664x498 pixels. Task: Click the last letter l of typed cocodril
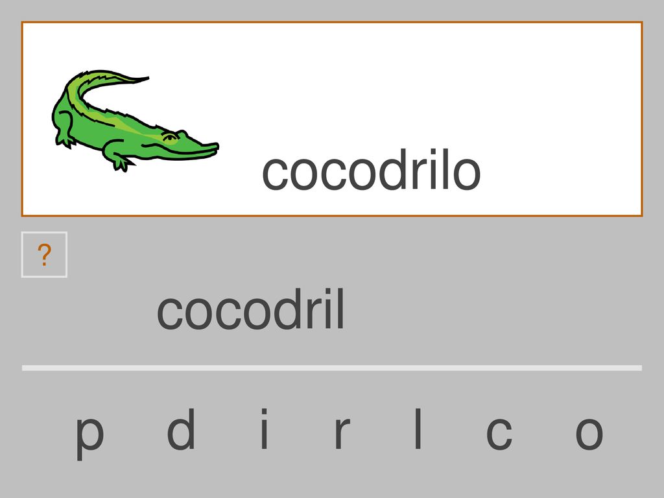coord(340,309)
